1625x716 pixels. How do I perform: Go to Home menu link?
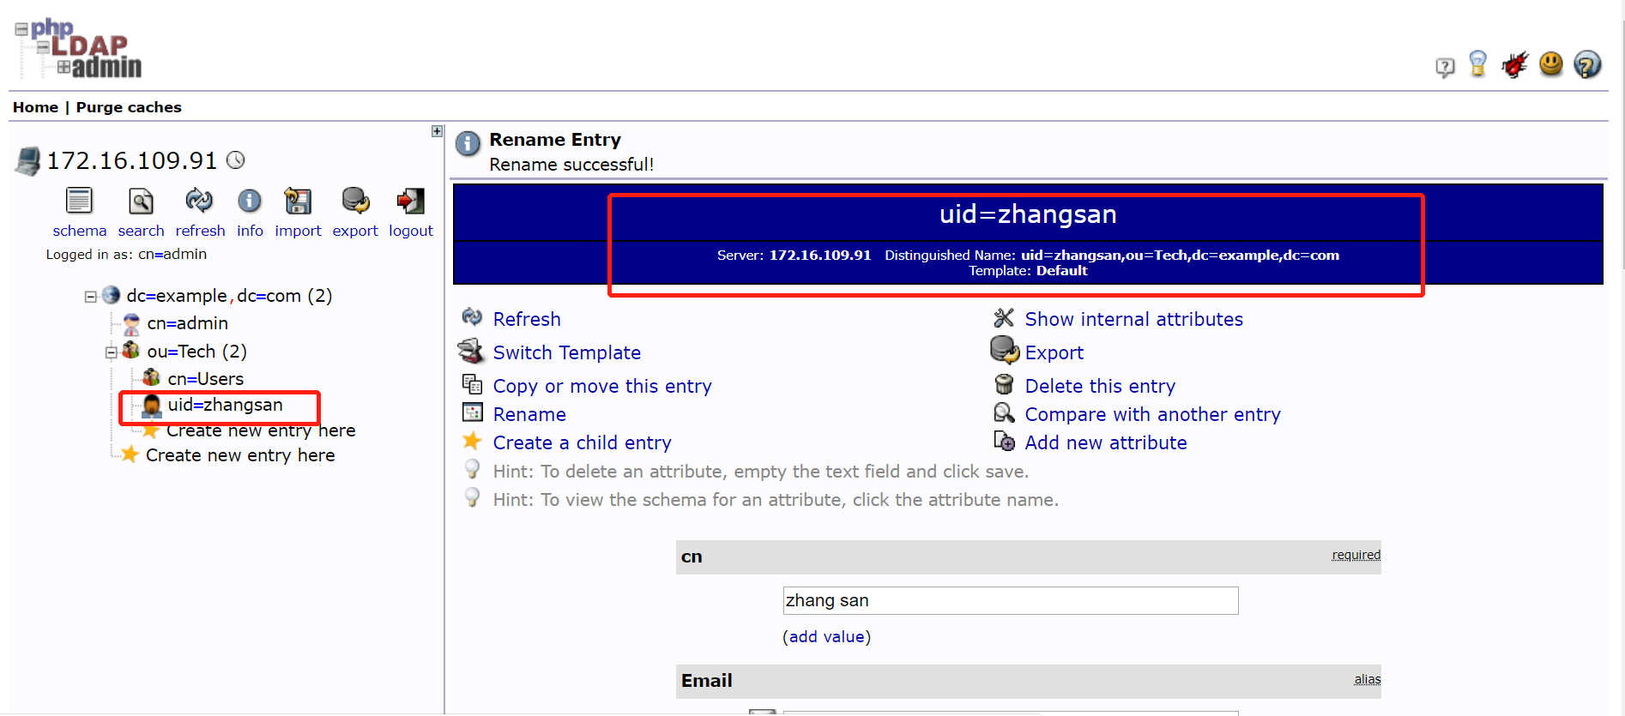35,107
